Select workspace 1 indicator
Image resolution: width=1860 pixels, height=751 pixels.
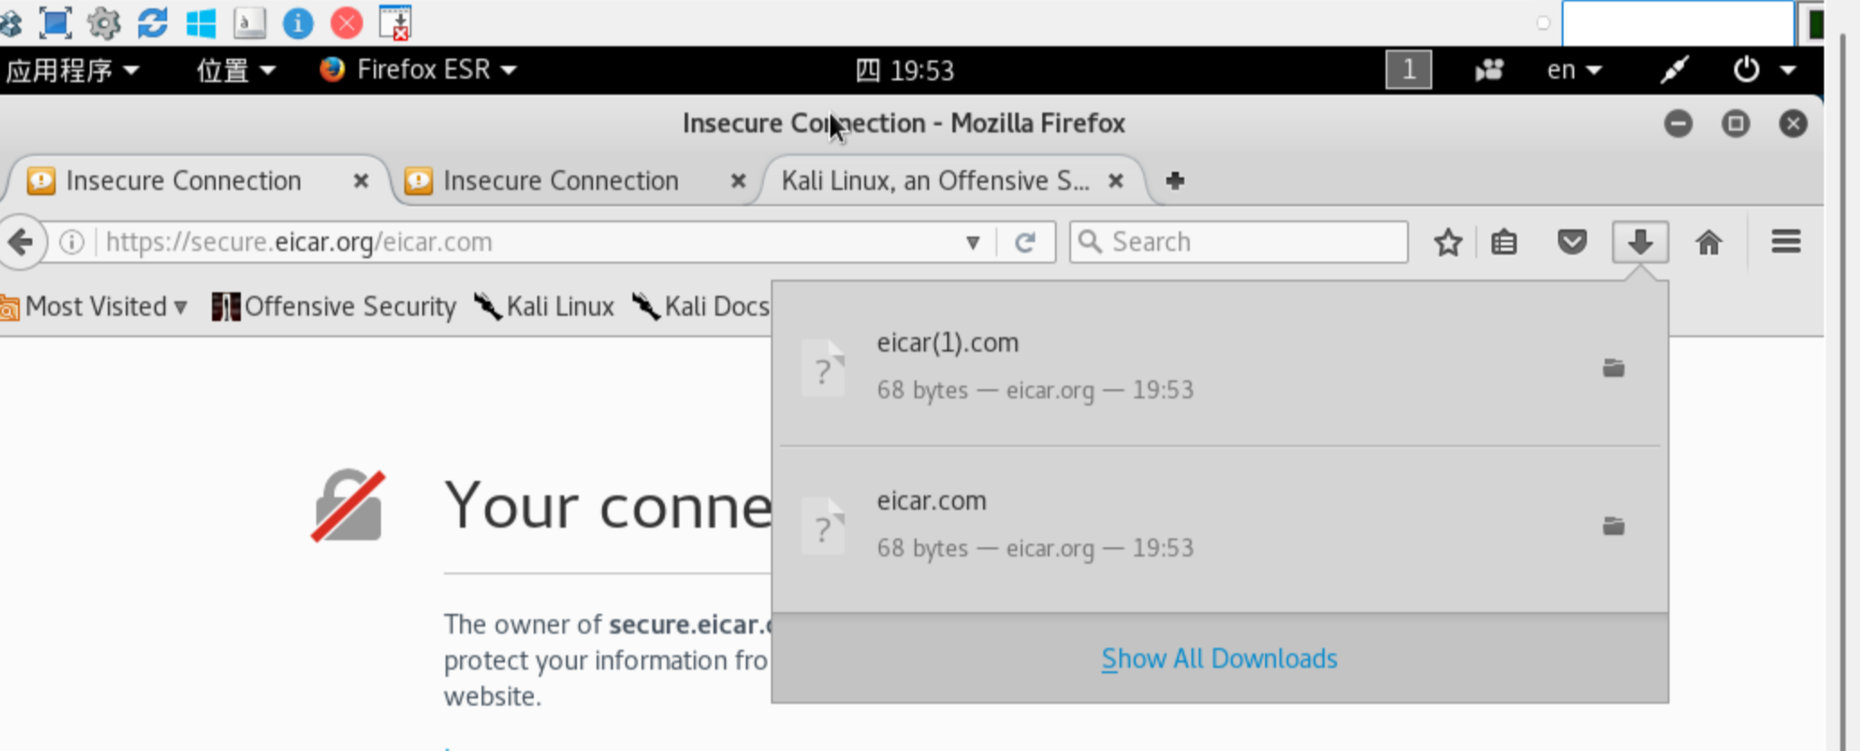(x=1409, y=70)
